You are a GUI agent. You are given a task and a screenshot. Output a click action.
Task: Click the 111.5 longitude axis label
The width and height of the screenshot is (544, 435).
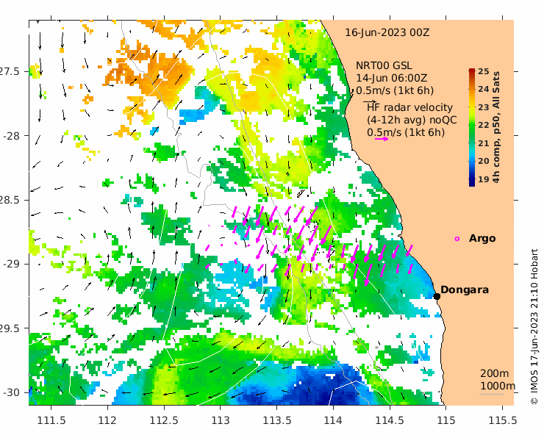[x=51, y=421]
